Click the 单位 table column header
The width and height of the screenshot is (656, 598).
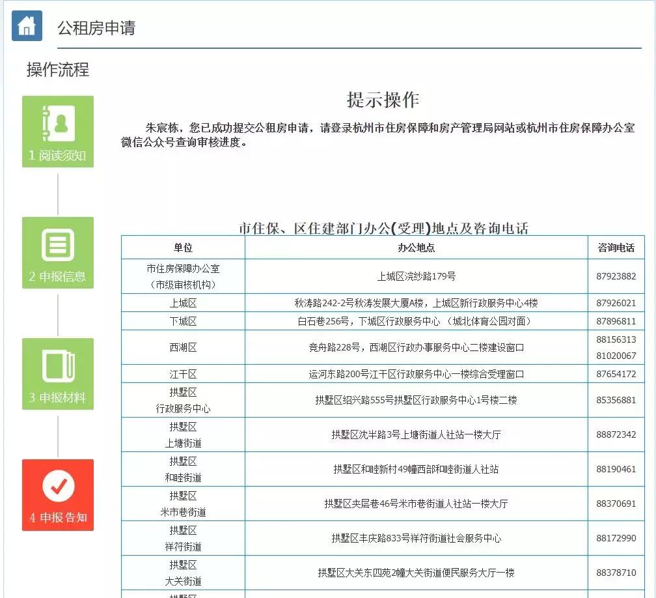pyautogui.click(x=184, y=248)
